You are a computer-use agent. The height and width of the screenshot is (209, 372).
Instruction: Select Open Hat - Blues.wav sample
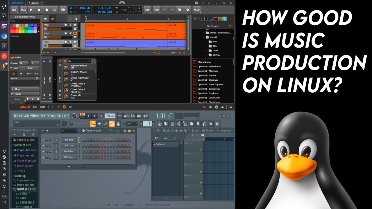(208, 80)
